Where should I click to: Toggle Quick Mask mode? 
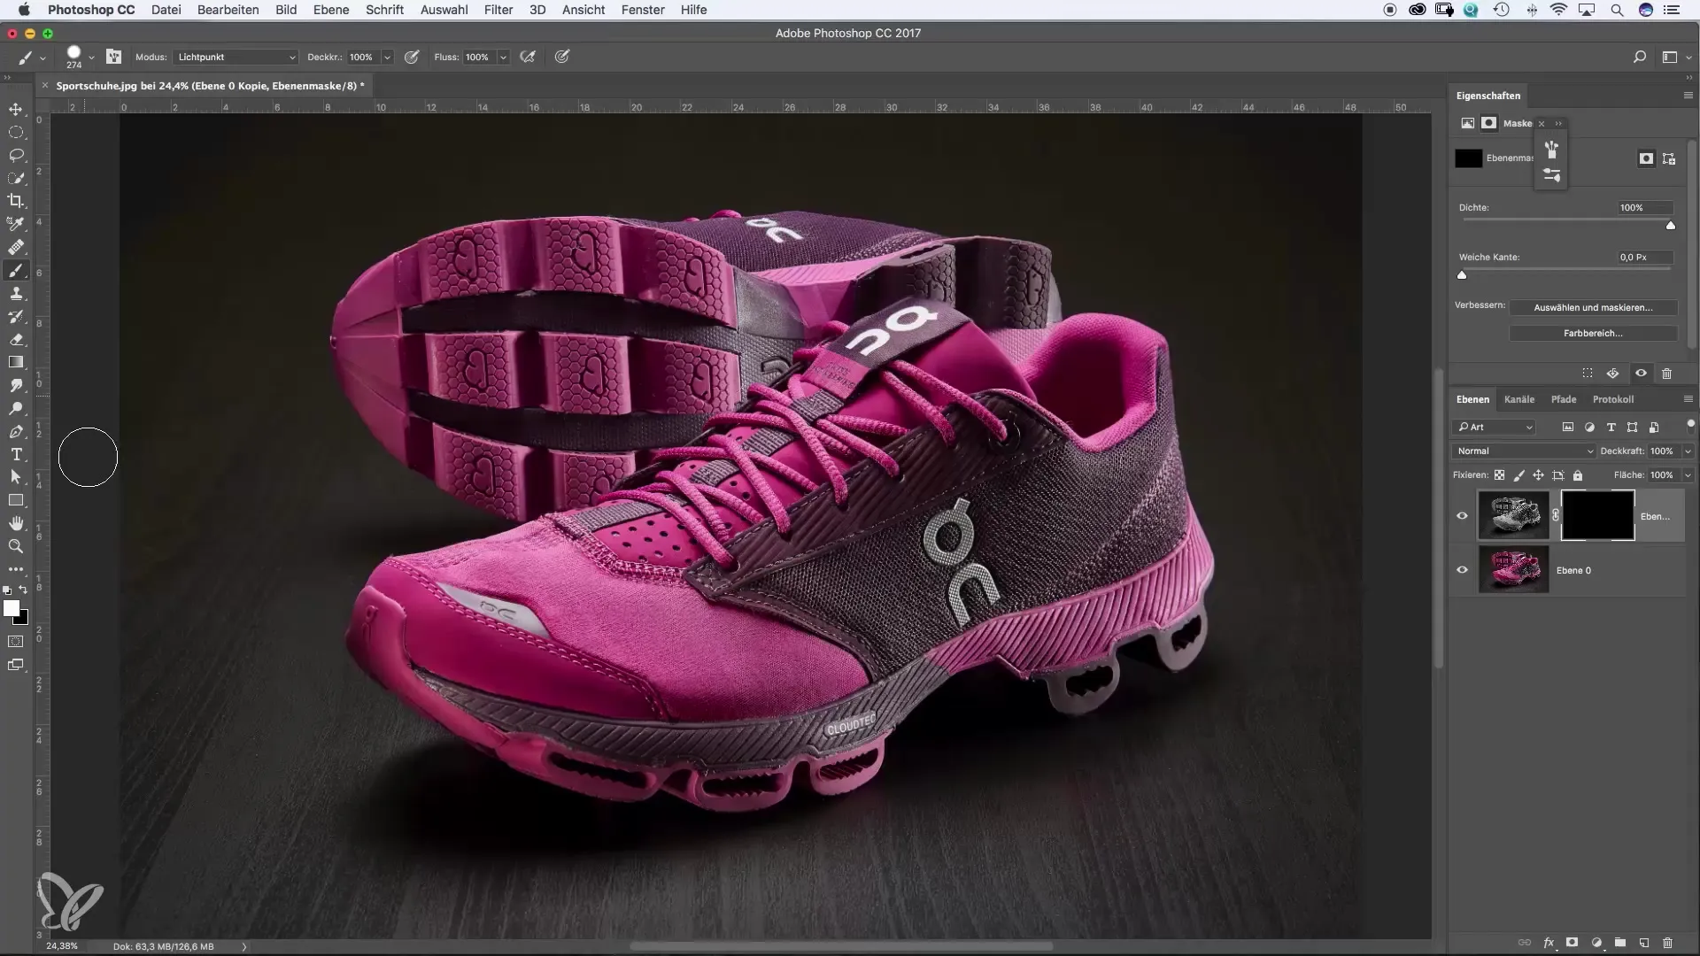16,642
